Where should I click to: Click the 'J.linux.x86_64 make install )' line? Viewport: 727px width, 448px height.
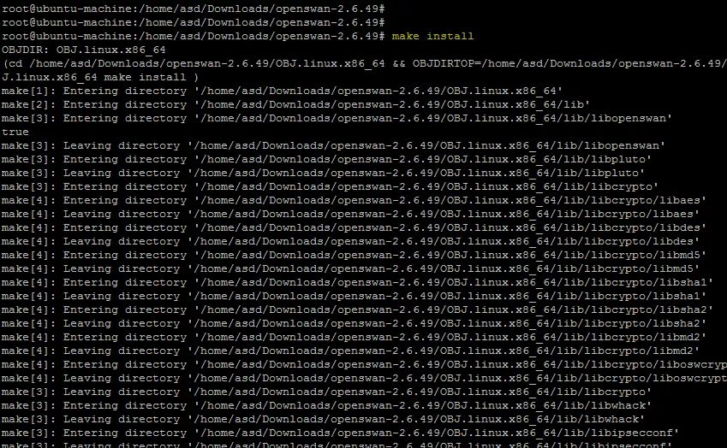pyautogui.click(x=100, y=77)
